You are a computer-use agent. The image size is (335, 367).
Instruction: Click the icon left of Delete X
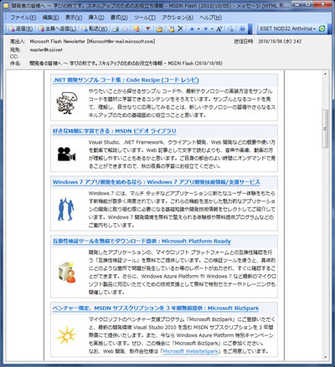[x=171, y=28]
